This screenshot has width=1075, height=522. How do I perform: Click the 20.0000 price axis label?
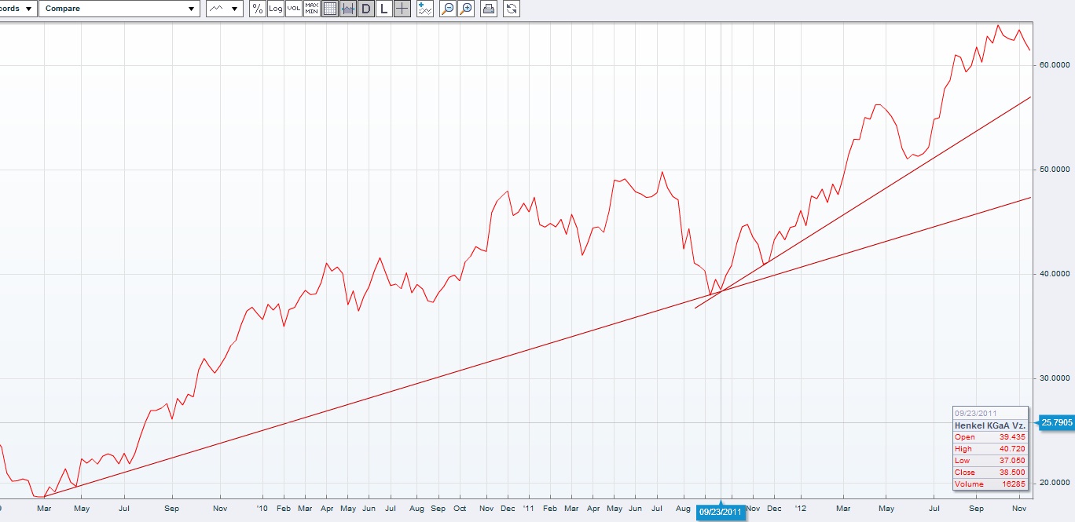point(1054,483)
